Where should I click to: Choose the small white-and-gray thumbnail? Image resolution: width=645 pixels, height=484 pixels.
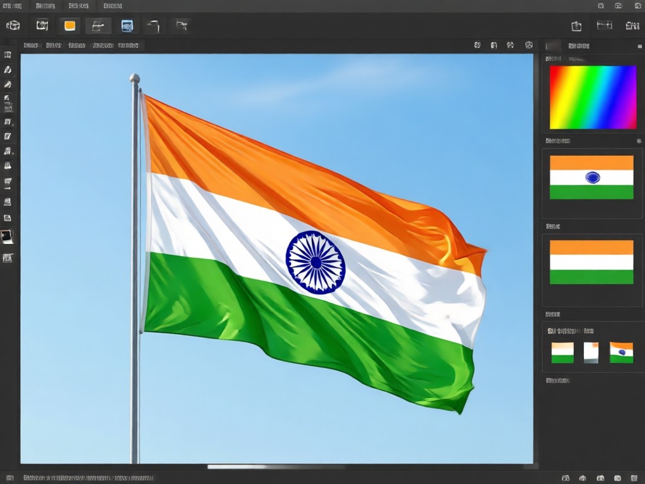tap(591, 353)
